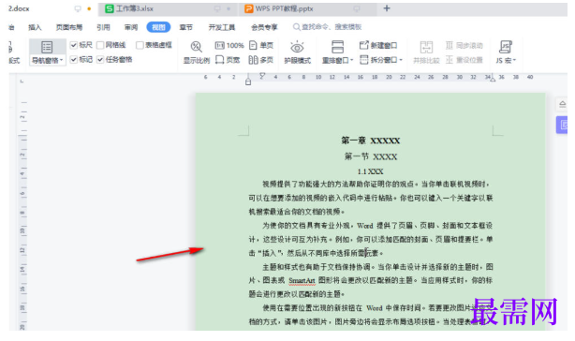Click the 同步滚动 synchronous scroll icon

click(450, 46)
